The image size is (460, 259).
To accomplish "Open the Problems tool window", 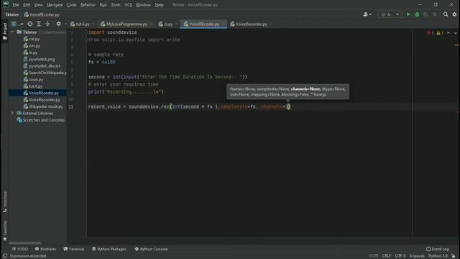I will [45, 249].
